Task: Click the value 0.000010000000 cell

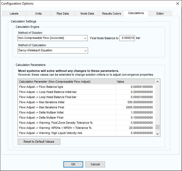Action: coord(135,97)
